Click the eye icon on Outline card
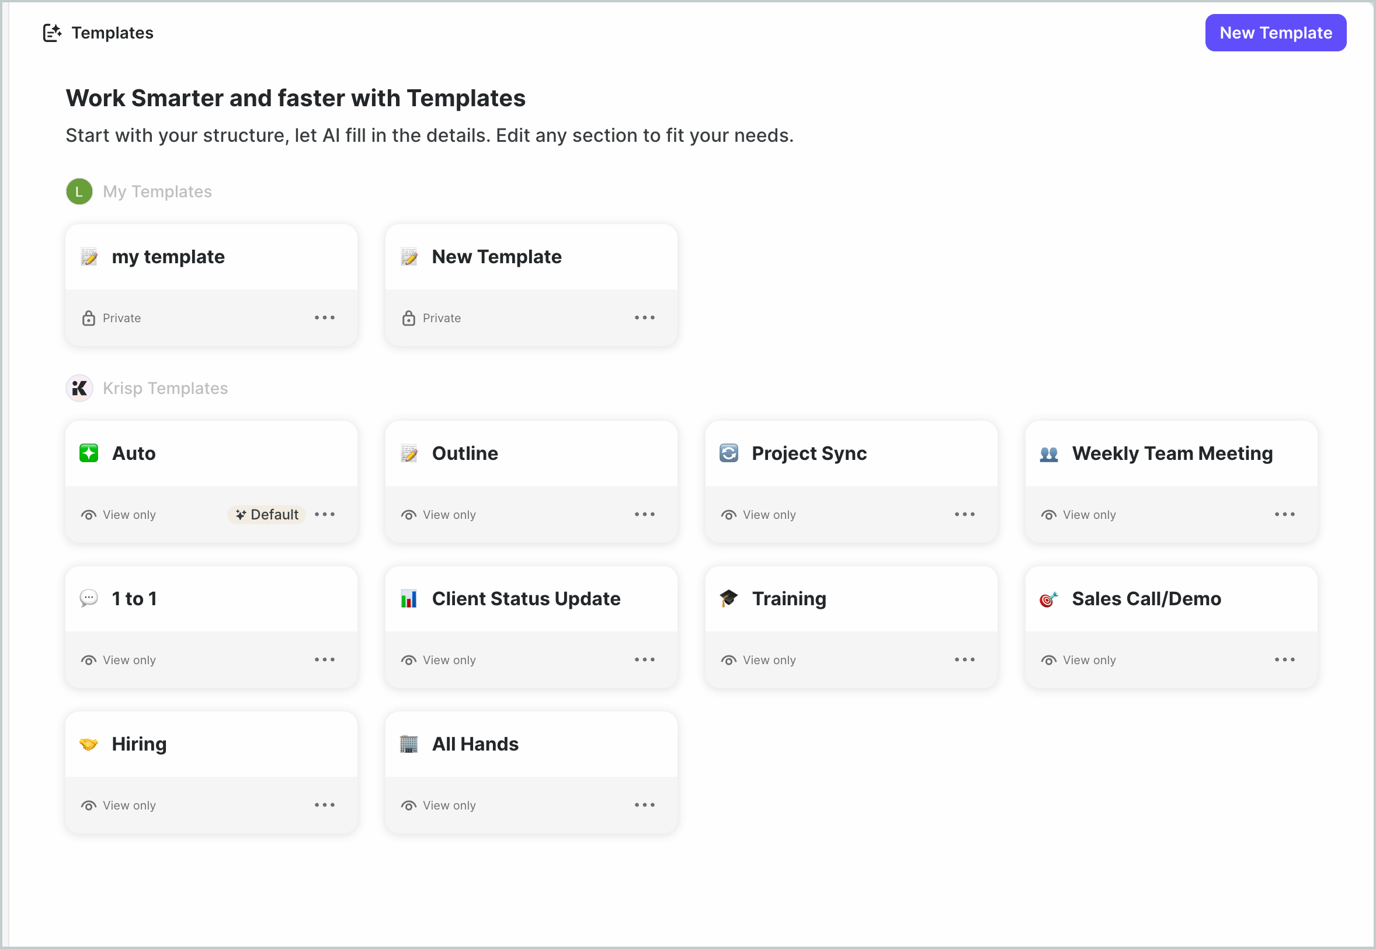The height and width of the screenshot is (949, 1376). click(x=409, y=515)
